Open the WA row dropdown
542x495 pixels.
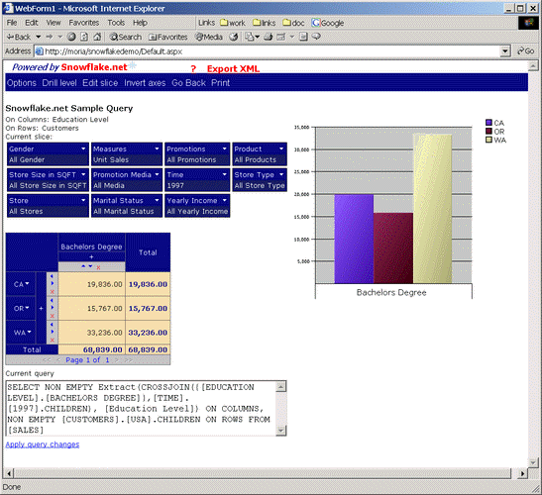tap(29, 332)
